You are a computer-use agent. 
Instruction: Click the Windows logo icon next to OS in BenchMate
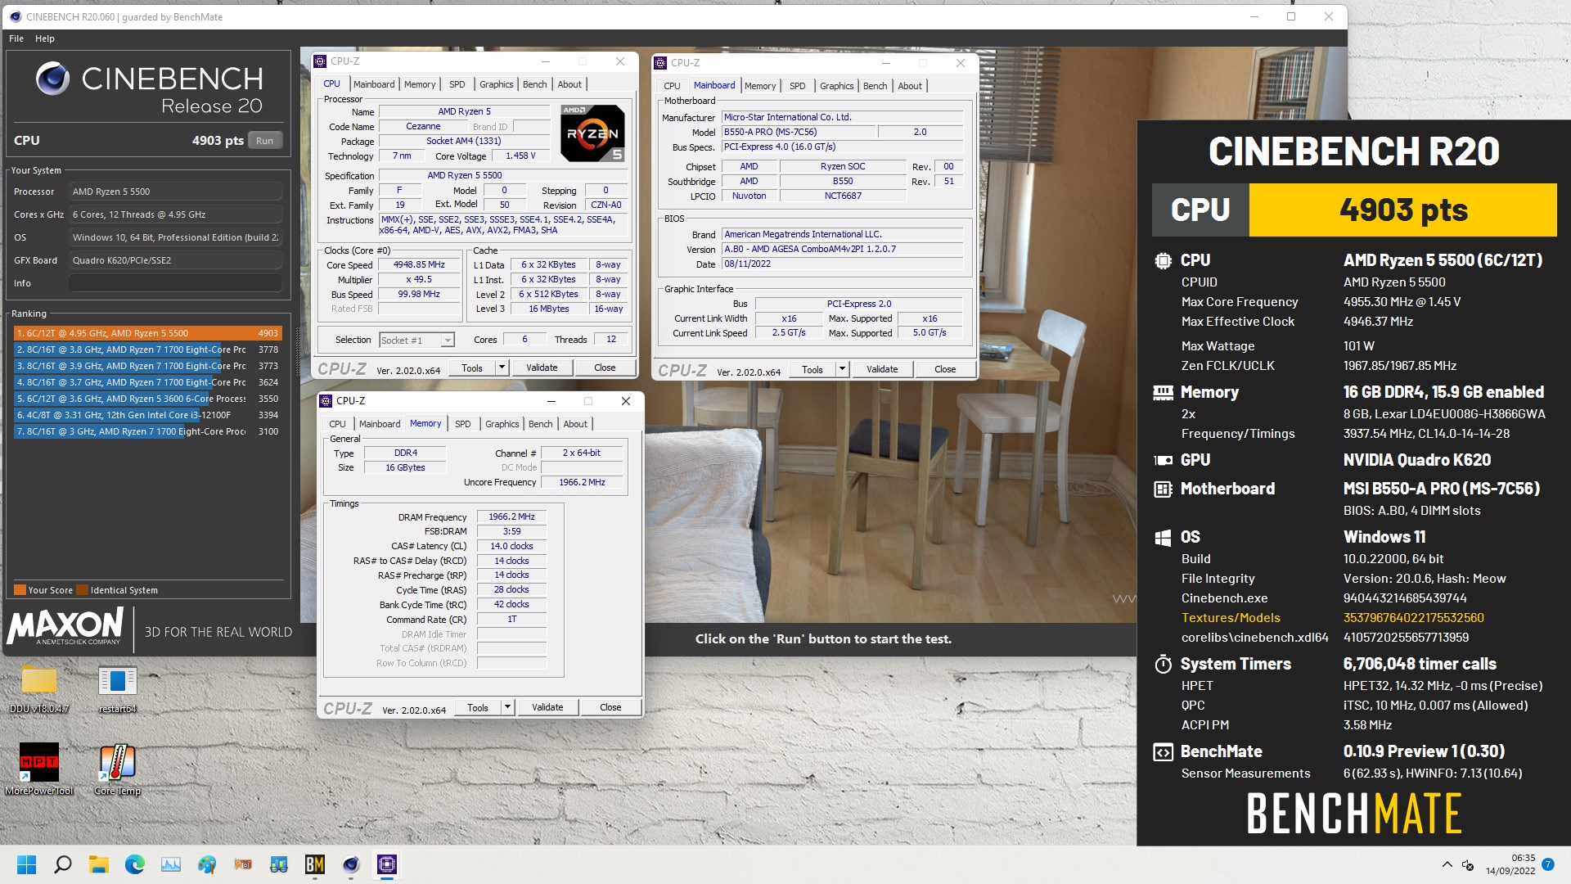click(1163, 538)
